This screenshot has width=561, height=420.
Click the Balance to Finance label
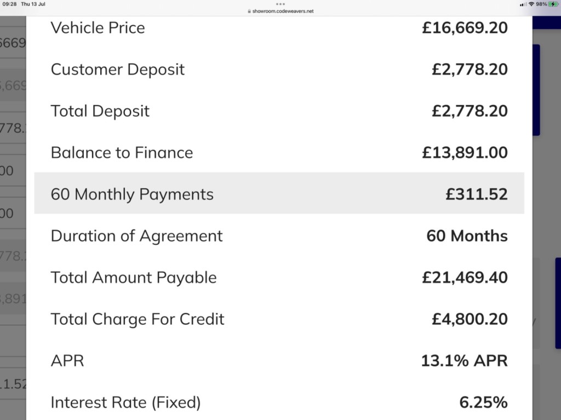122,152
